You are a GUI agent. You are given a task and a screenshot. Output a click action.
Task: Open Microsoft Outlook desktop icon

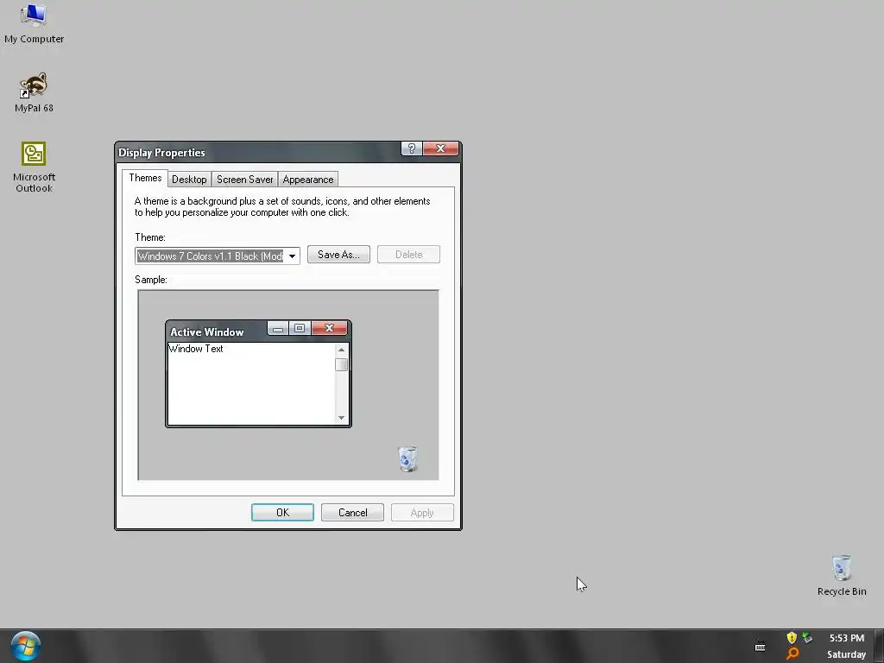click(34, 167)
